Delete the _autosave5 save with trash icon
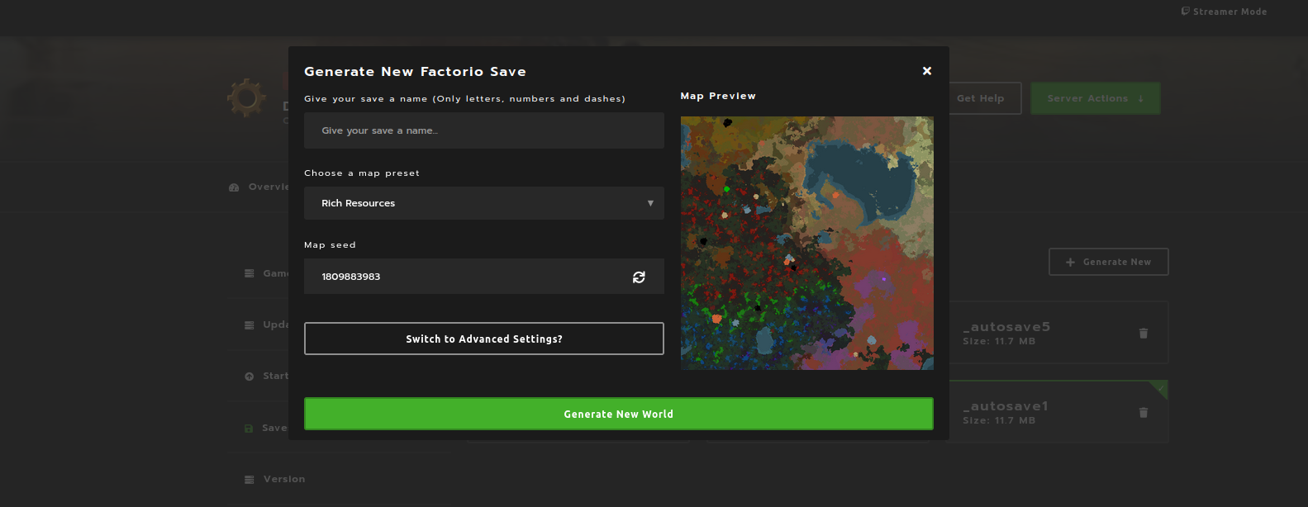The height and width of the screenshot is (507, 1308). click(x=1144, y=334)
